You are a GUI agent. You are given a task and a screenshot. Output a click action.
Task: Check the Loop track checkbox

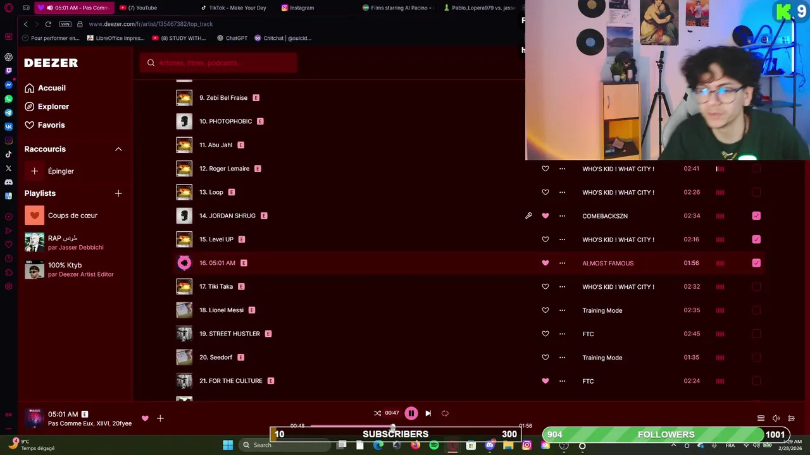(756, 192)
